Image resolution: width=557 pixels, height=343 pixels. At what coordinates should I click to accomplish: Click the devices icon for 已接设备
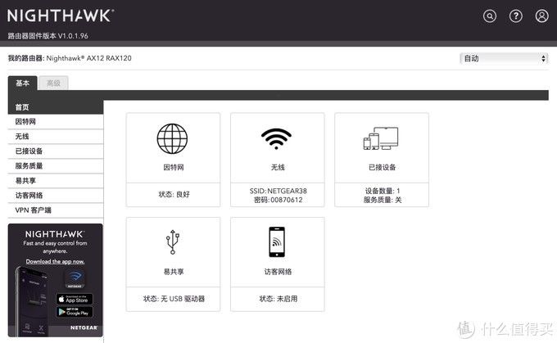[381, 138]
